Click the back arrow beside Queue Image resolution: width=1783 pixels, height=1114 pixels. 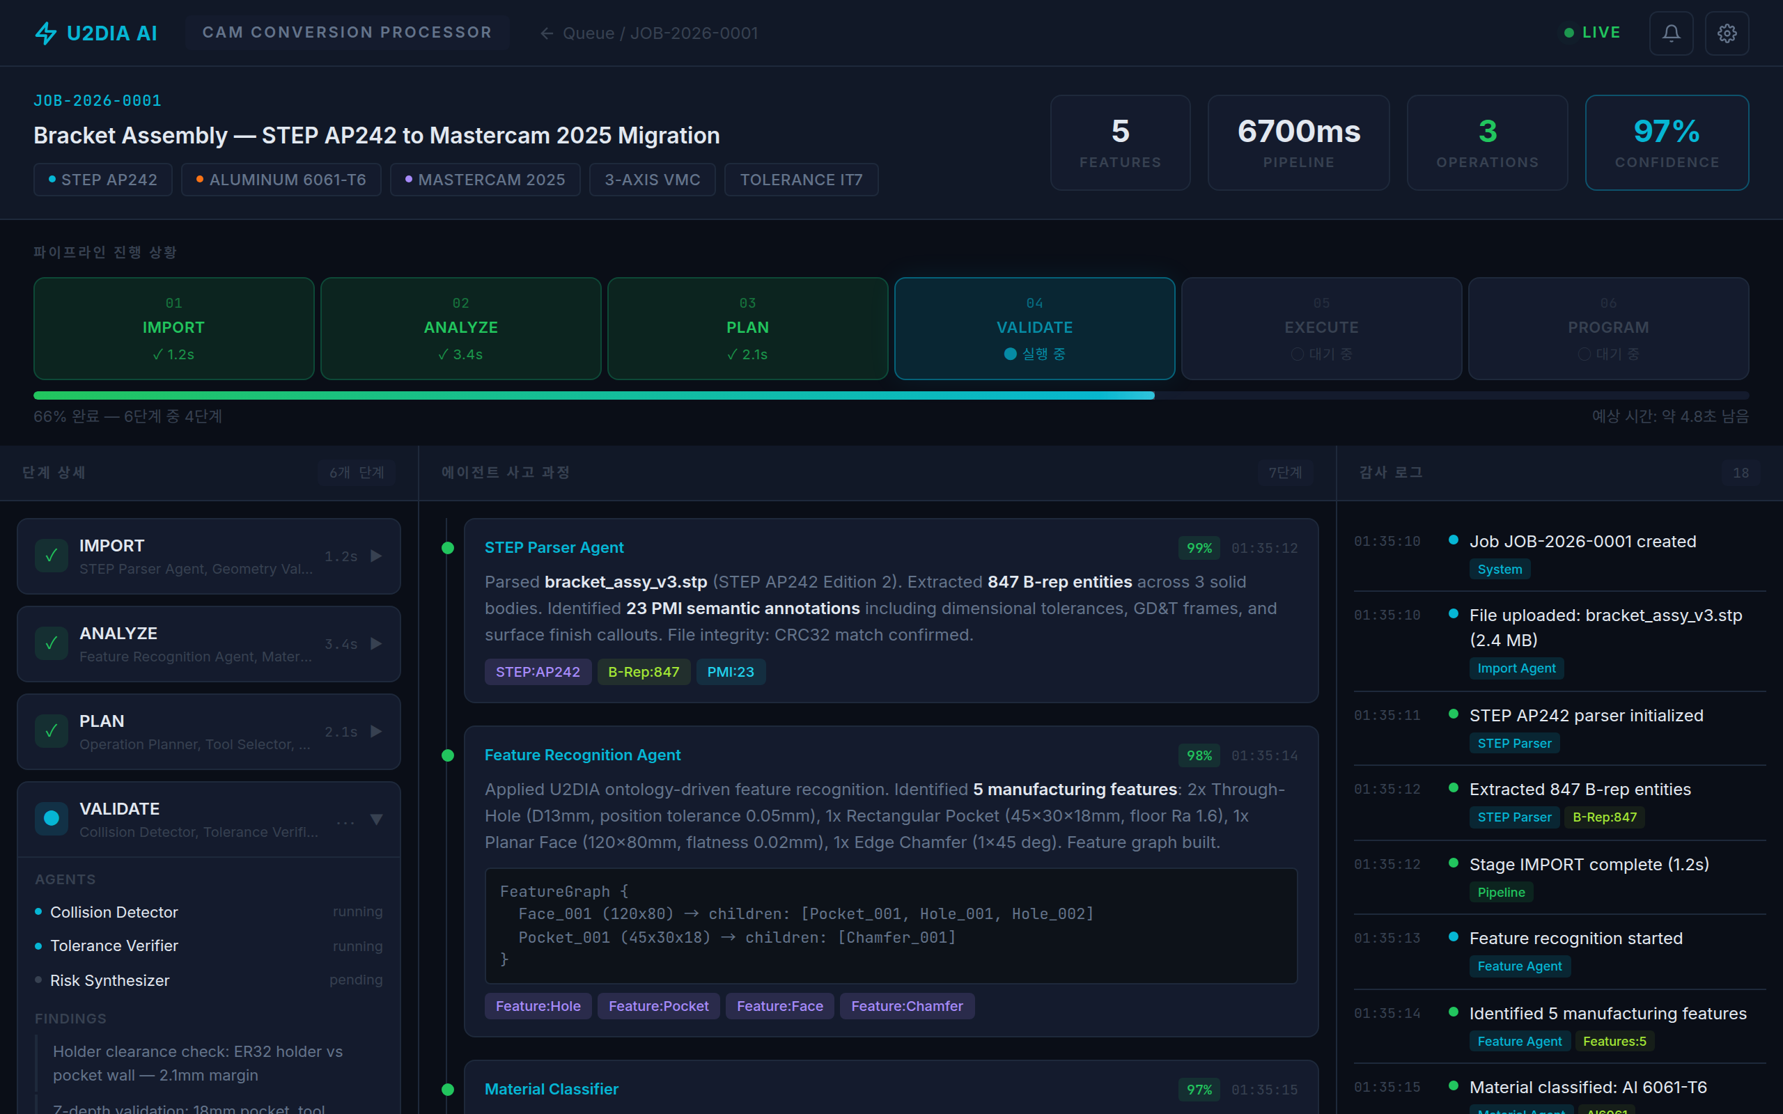click(546, 33)
